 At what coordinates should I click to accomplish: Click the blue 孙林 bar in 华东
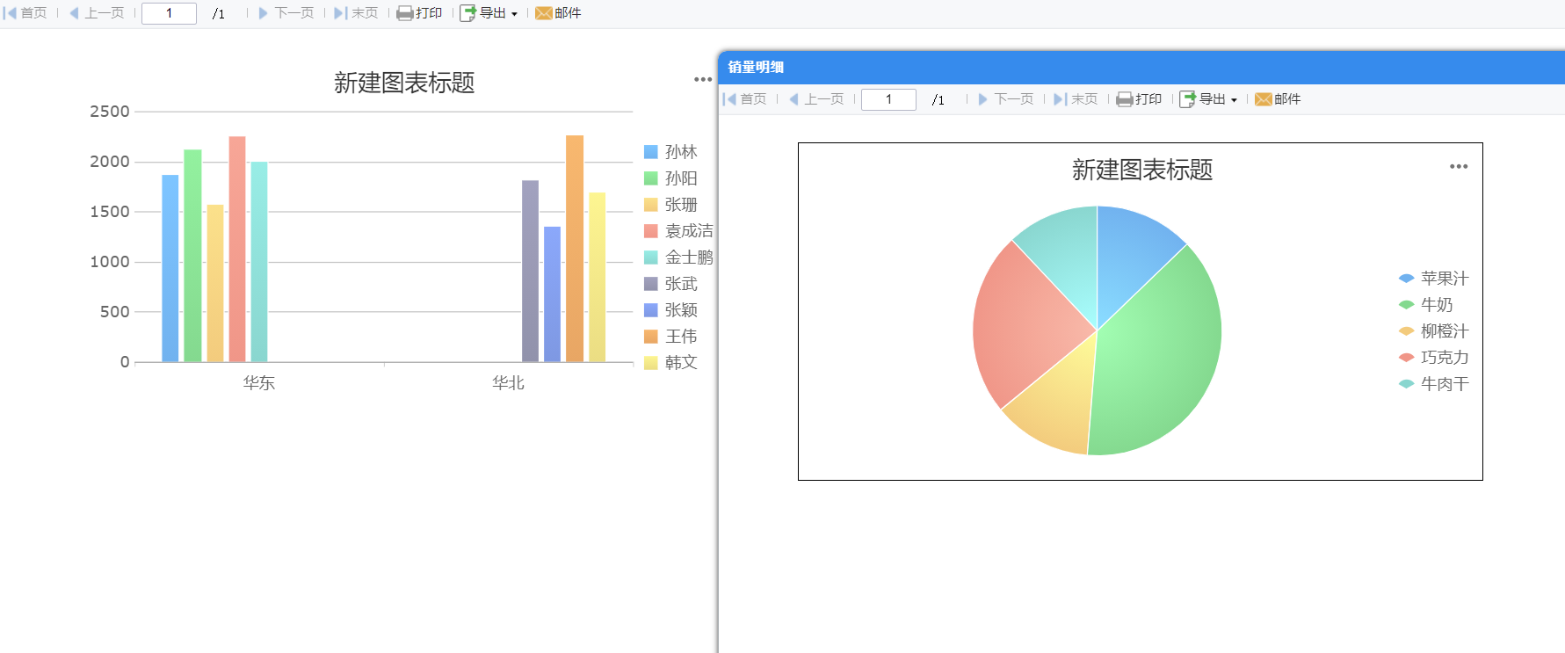170,268
